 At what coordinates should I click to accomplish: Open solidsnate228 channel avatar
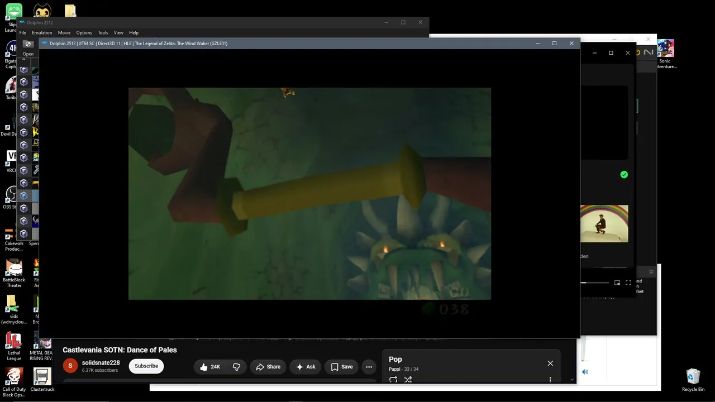click(x=70, y=366)
